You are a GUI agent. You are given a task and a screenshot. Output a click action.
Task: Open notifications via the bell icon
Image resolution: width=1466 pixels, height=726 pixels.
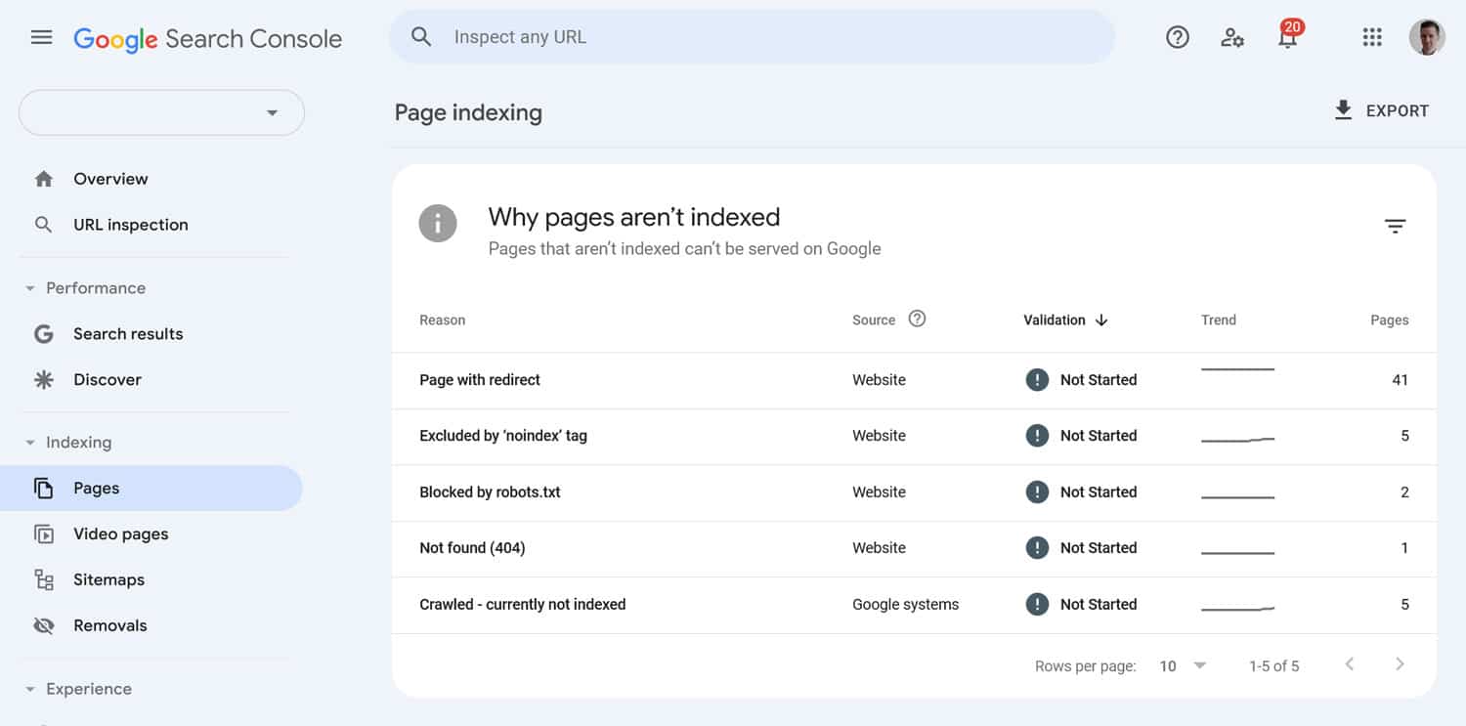tap(1288, 39)
